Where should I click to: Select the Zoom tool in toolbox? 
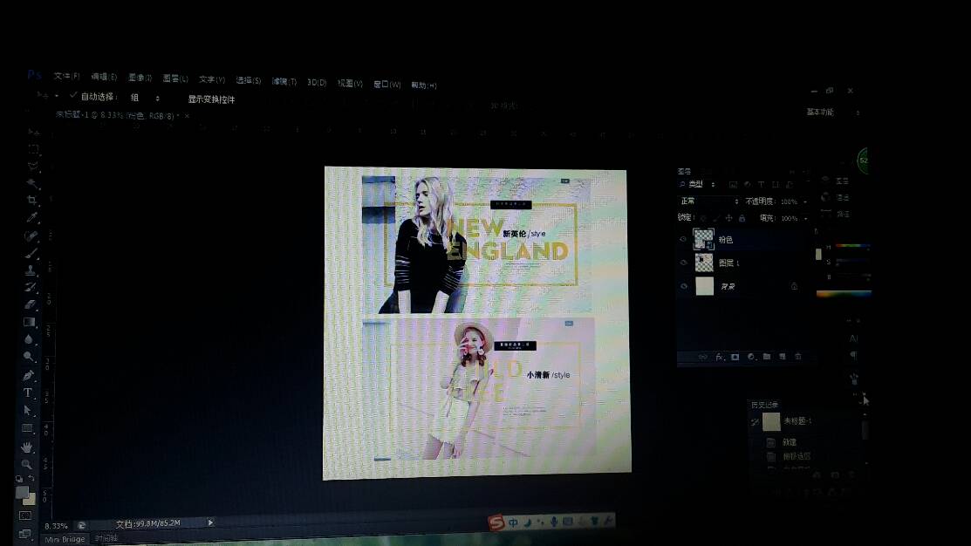27,464
